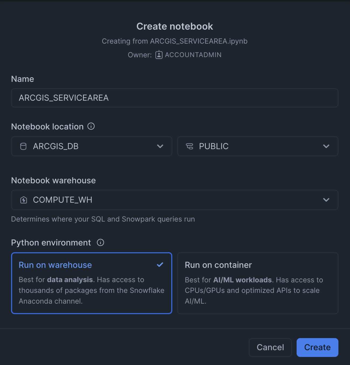This screenshot has width=350, height=365.
Task: Click the ARCGIS_SERVICEAREA name input field
Action: coord(174,98)
